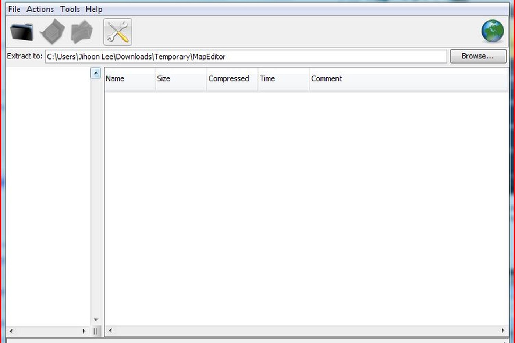Click file list scroll right arrow
The width and height of the screenshot is (515, 343).
[x=503, y=331]
